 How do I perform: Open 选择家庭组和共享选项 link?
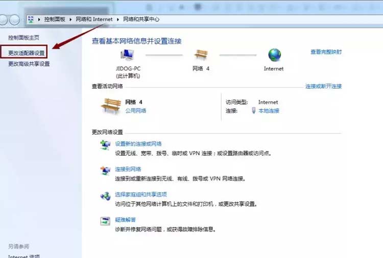pyautogui.click(x=141, y=195)
